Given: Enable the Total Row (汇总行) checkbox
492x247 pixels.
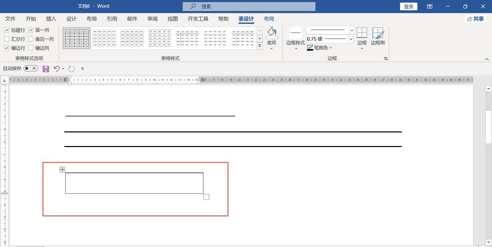Looking at the screenshot, I should click(x=7, y=39).
